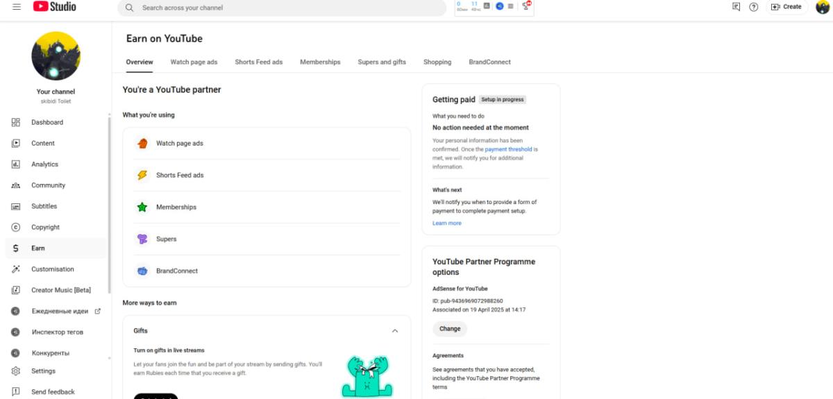Click the "Turn on gifts in live streams" text
This screenshot has height=399, width=833.
[169, 350]
